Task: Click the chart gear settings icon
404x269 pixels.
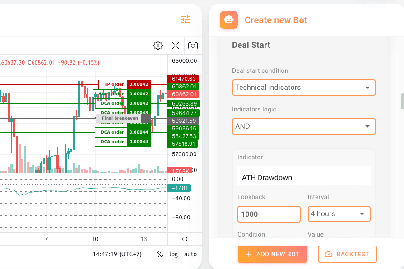Action: (x=158, y=46)
